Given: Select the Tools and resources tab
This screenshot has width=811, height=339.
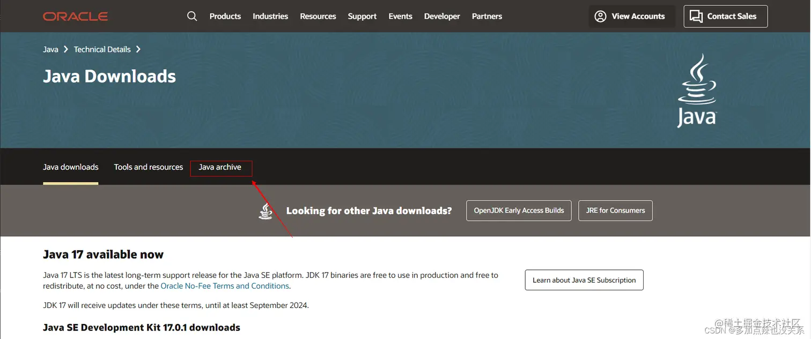Looking at the screenshot, I should [149, 167].
